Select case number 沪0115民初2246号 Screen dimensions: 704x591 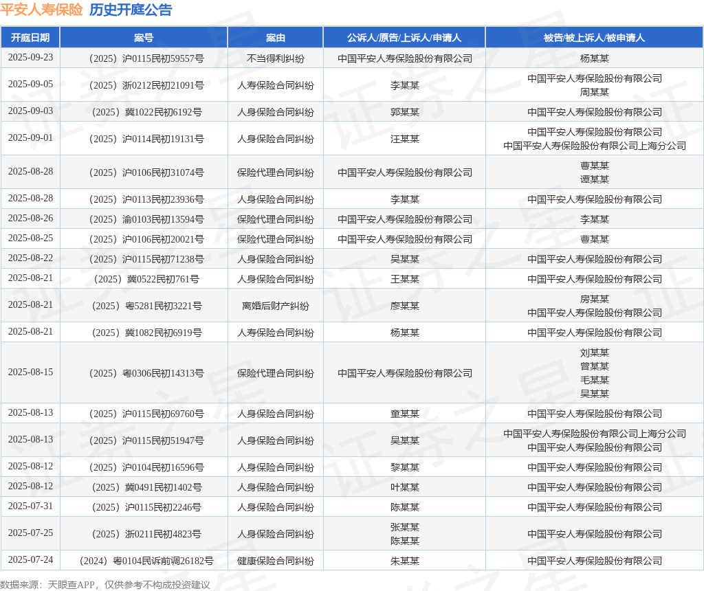(146, 508)
